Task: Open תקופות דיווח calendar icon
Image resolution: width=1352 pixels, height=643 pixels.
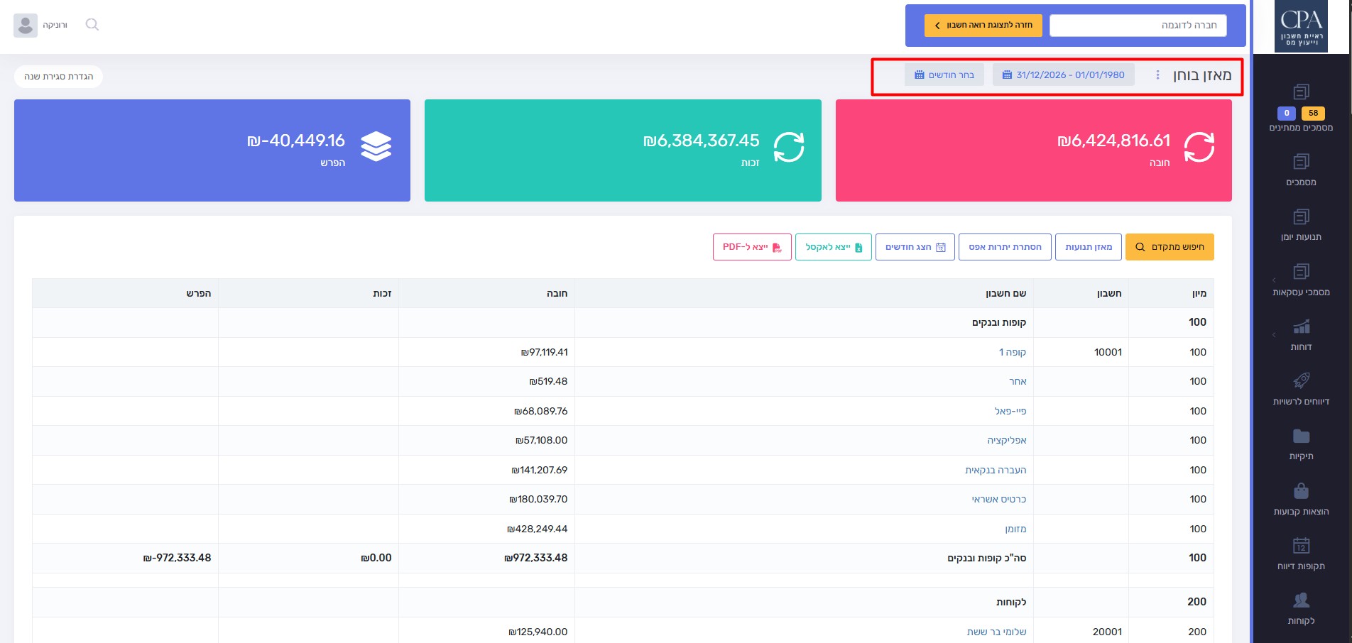Action: point(1301,546)
